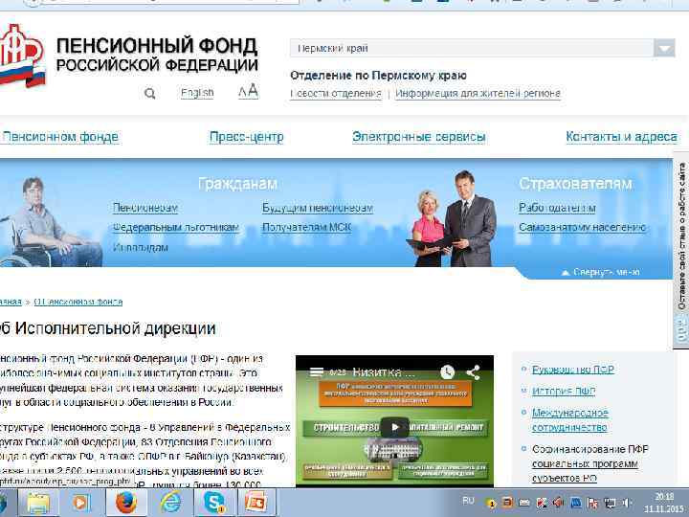The height and width of the screenshot is (517, 689).
Task: Open the Новости отделения link
Action: point(336,93)
